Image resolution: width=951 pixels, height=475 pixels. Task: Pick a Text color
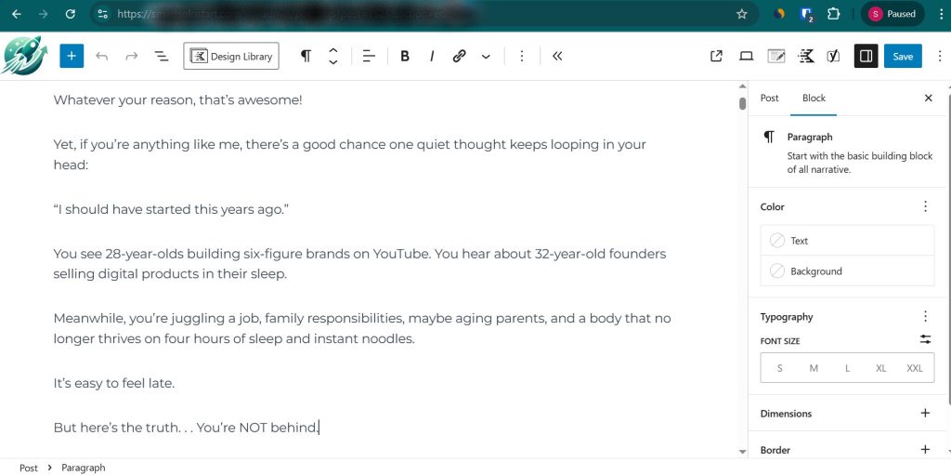coord(847,241)
